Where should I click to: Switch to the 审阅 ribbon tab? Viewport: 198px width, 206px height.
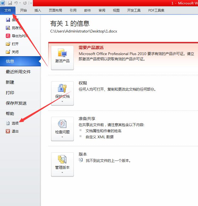102,10
